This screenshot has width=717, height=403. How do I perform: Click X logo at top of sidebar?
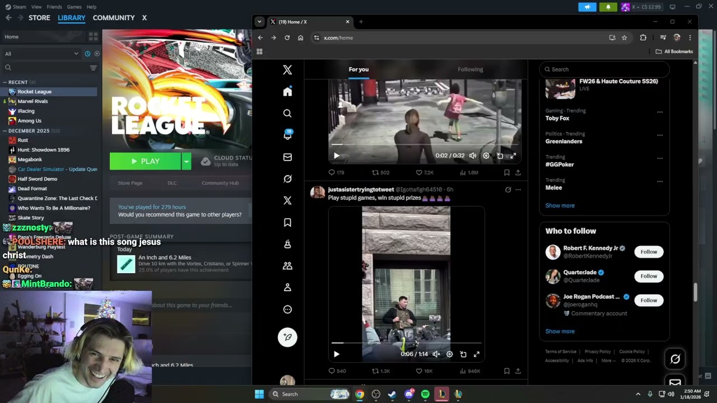287,69
